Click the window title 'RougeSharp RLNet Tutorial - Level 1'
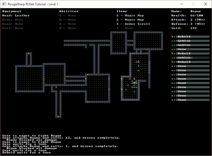Screen dimensions: 212x156 tap(33, 4)
